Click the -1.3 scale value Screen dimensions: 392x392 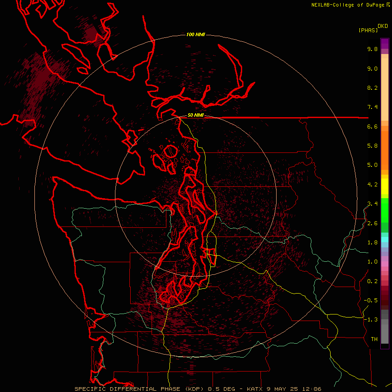tap(371, 320)
